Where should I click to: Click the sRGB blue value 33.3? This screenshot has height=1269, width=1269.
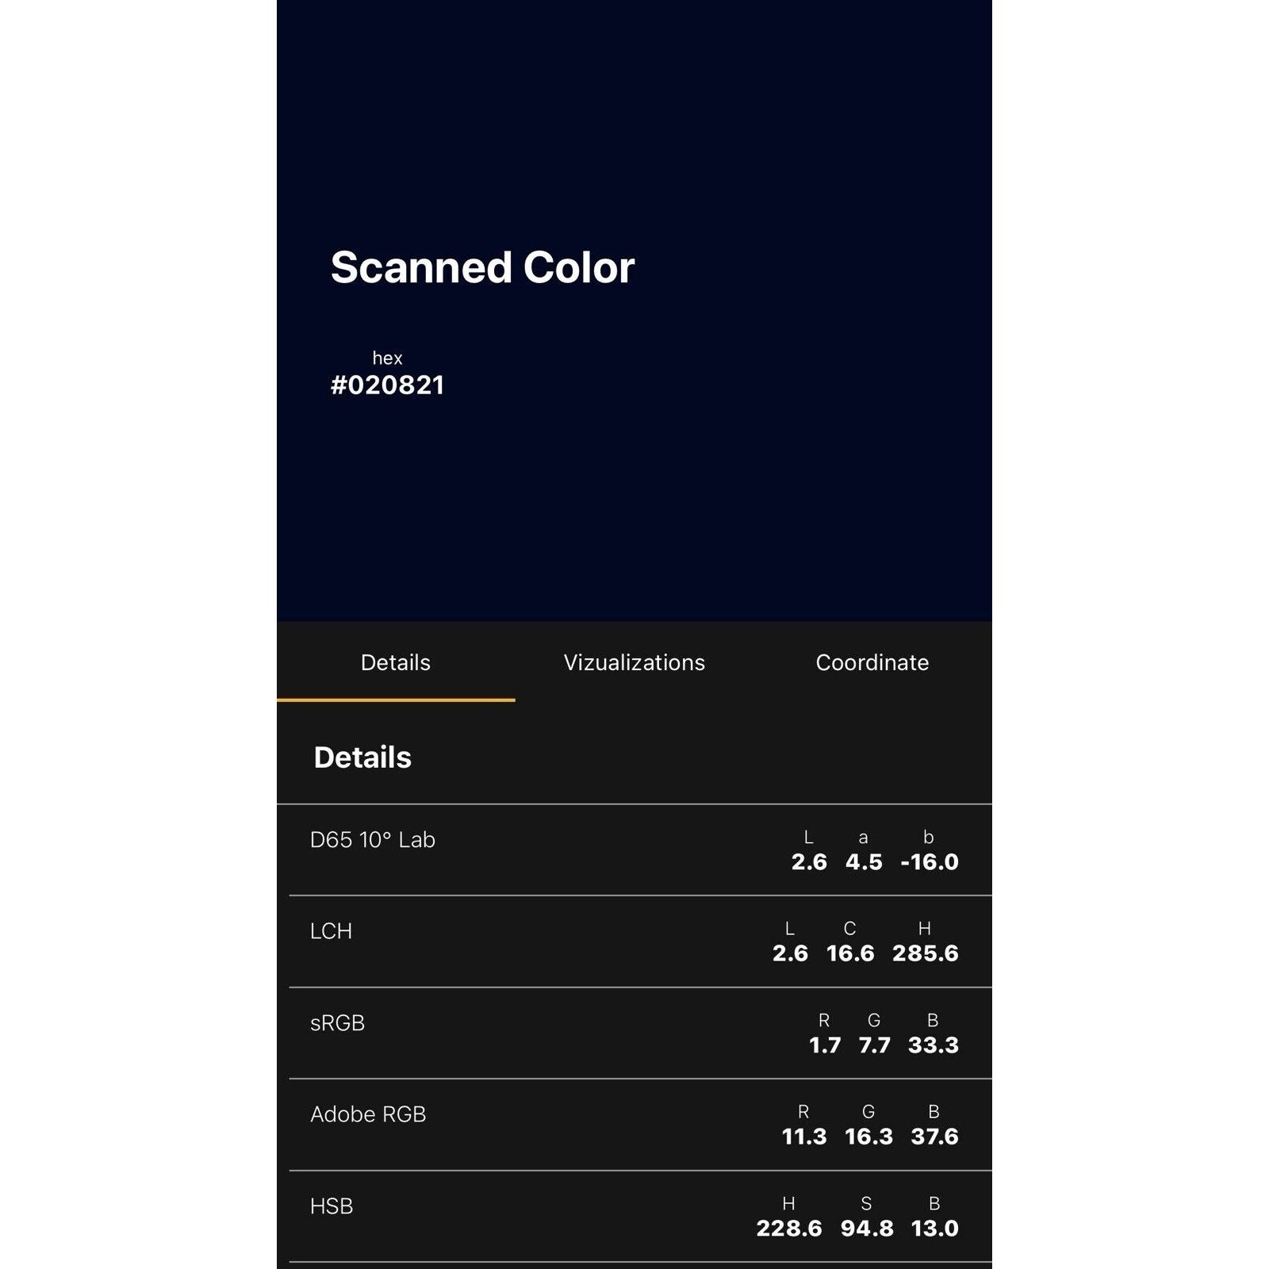tap(933, 1045)
